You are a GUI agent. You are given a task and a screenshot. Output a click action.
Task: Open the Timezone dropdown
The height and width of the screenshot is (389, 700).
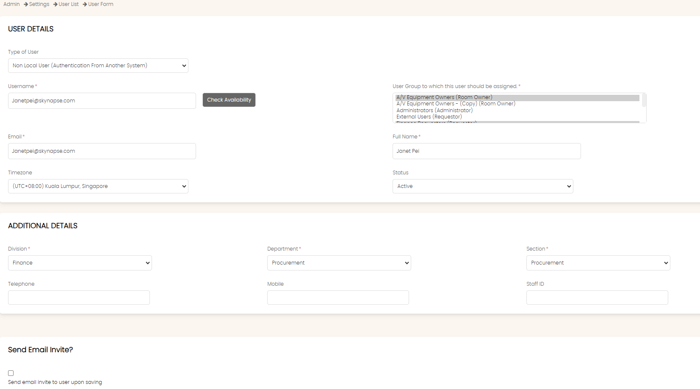tap(98, 186)
